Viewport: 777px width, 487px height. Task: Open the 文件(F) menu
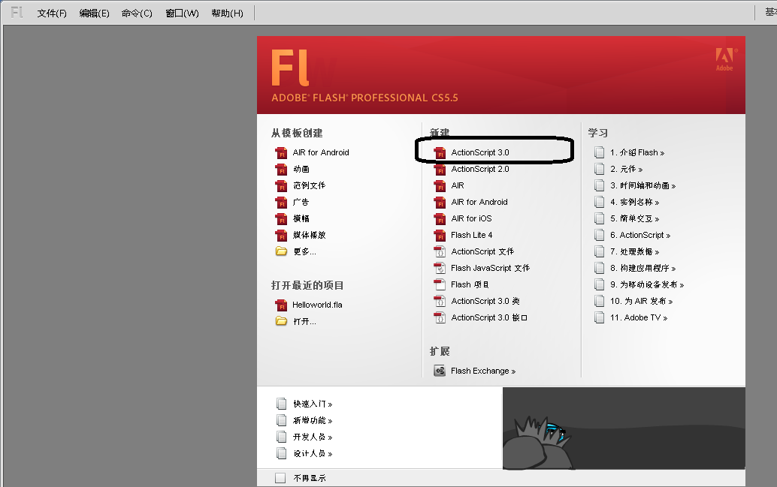point(52,14)
